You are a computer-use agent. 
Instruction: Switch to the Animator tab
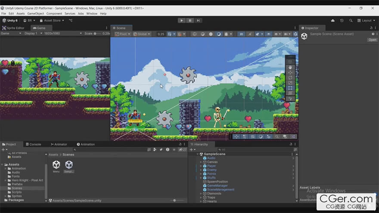coord(59,144)
